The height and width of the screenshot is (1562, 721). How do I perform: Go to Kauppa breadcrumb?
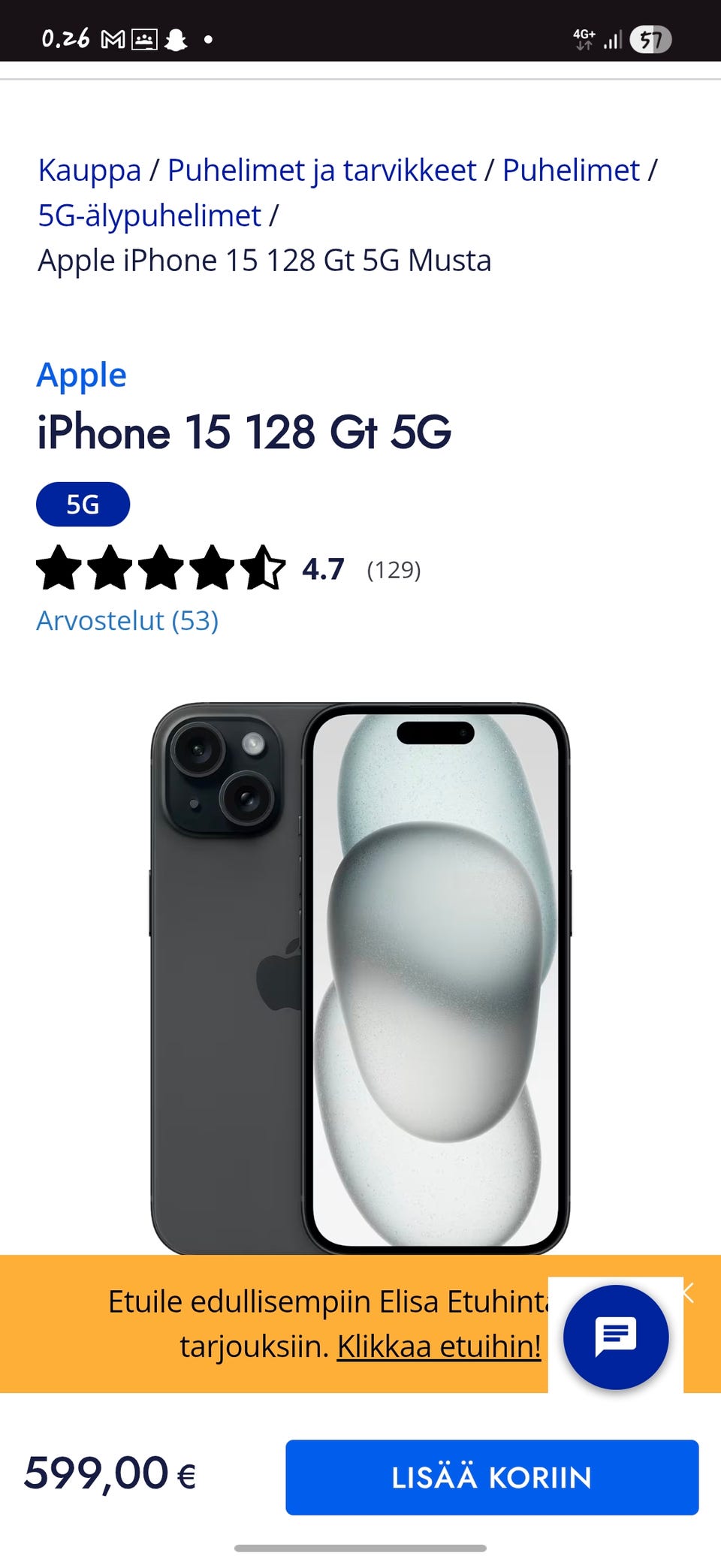[x=89, y=170]
